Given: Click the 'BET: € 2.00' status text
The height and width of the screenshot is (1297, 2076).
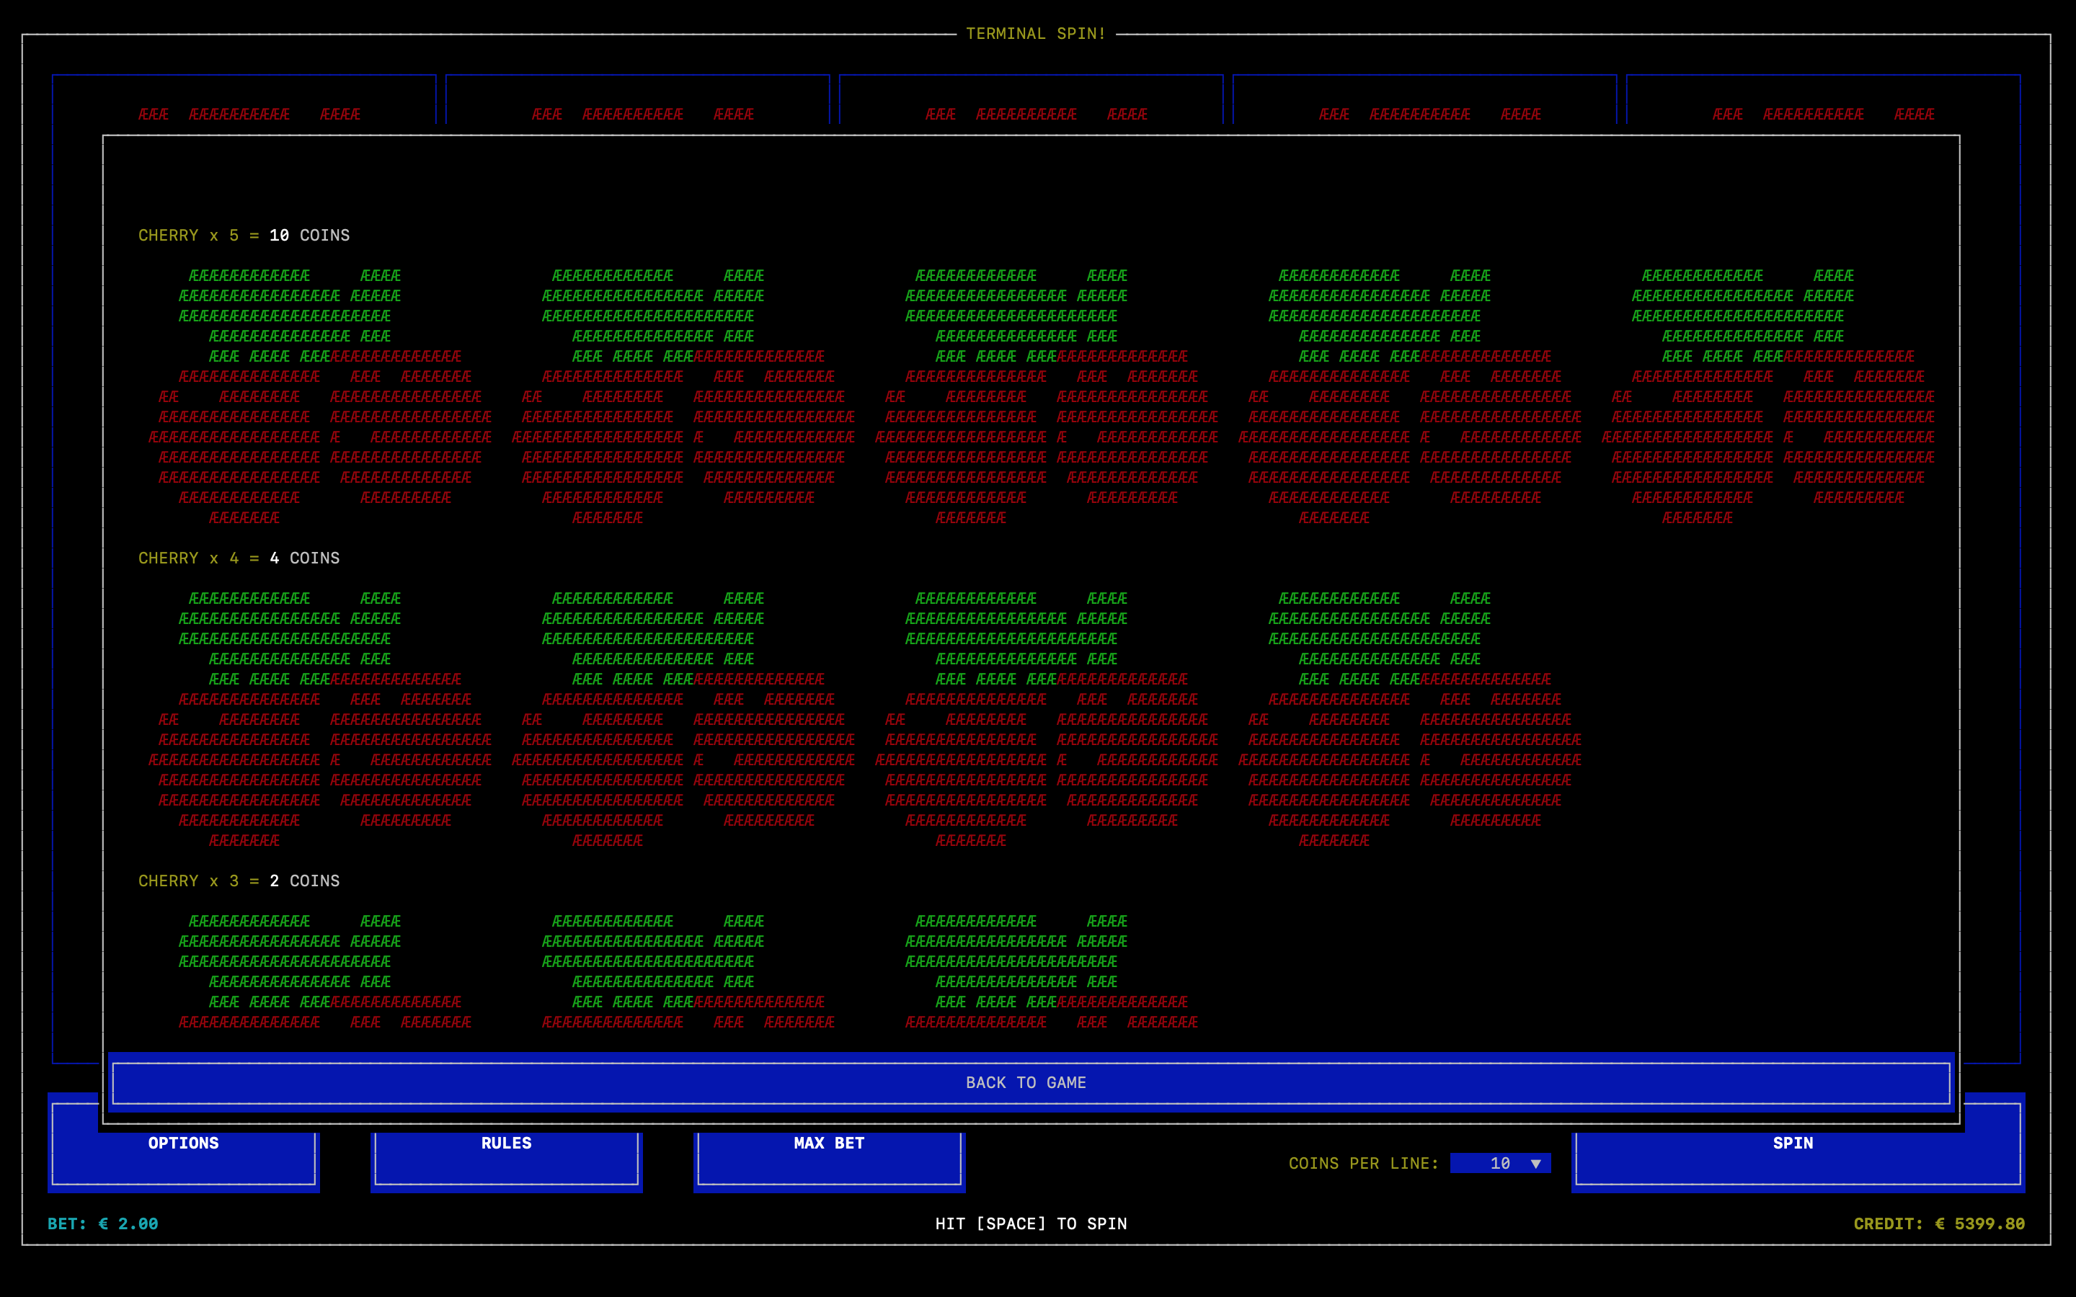Looking at the screenshot, I should coord(103,1224).
